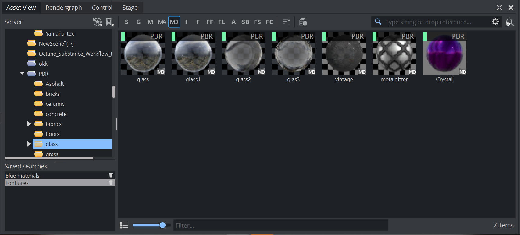Open the bookmarks dropdown icon
The width and height of the screenshot is (520, 235).
coord(110,22)
